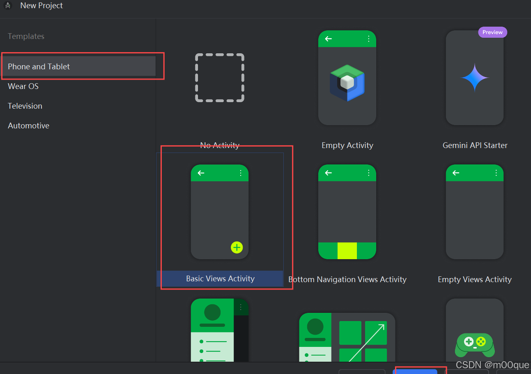Click the Jetpack Compose cube icon on Empty Activity
Screen dimensions: 531x374
tap(347, 82)
